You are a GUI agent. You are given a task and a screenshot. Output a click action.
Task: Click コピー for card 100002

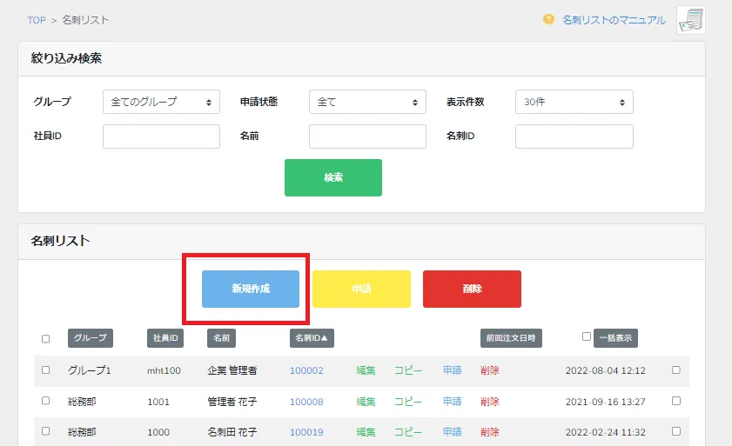(x=408, y=370)
